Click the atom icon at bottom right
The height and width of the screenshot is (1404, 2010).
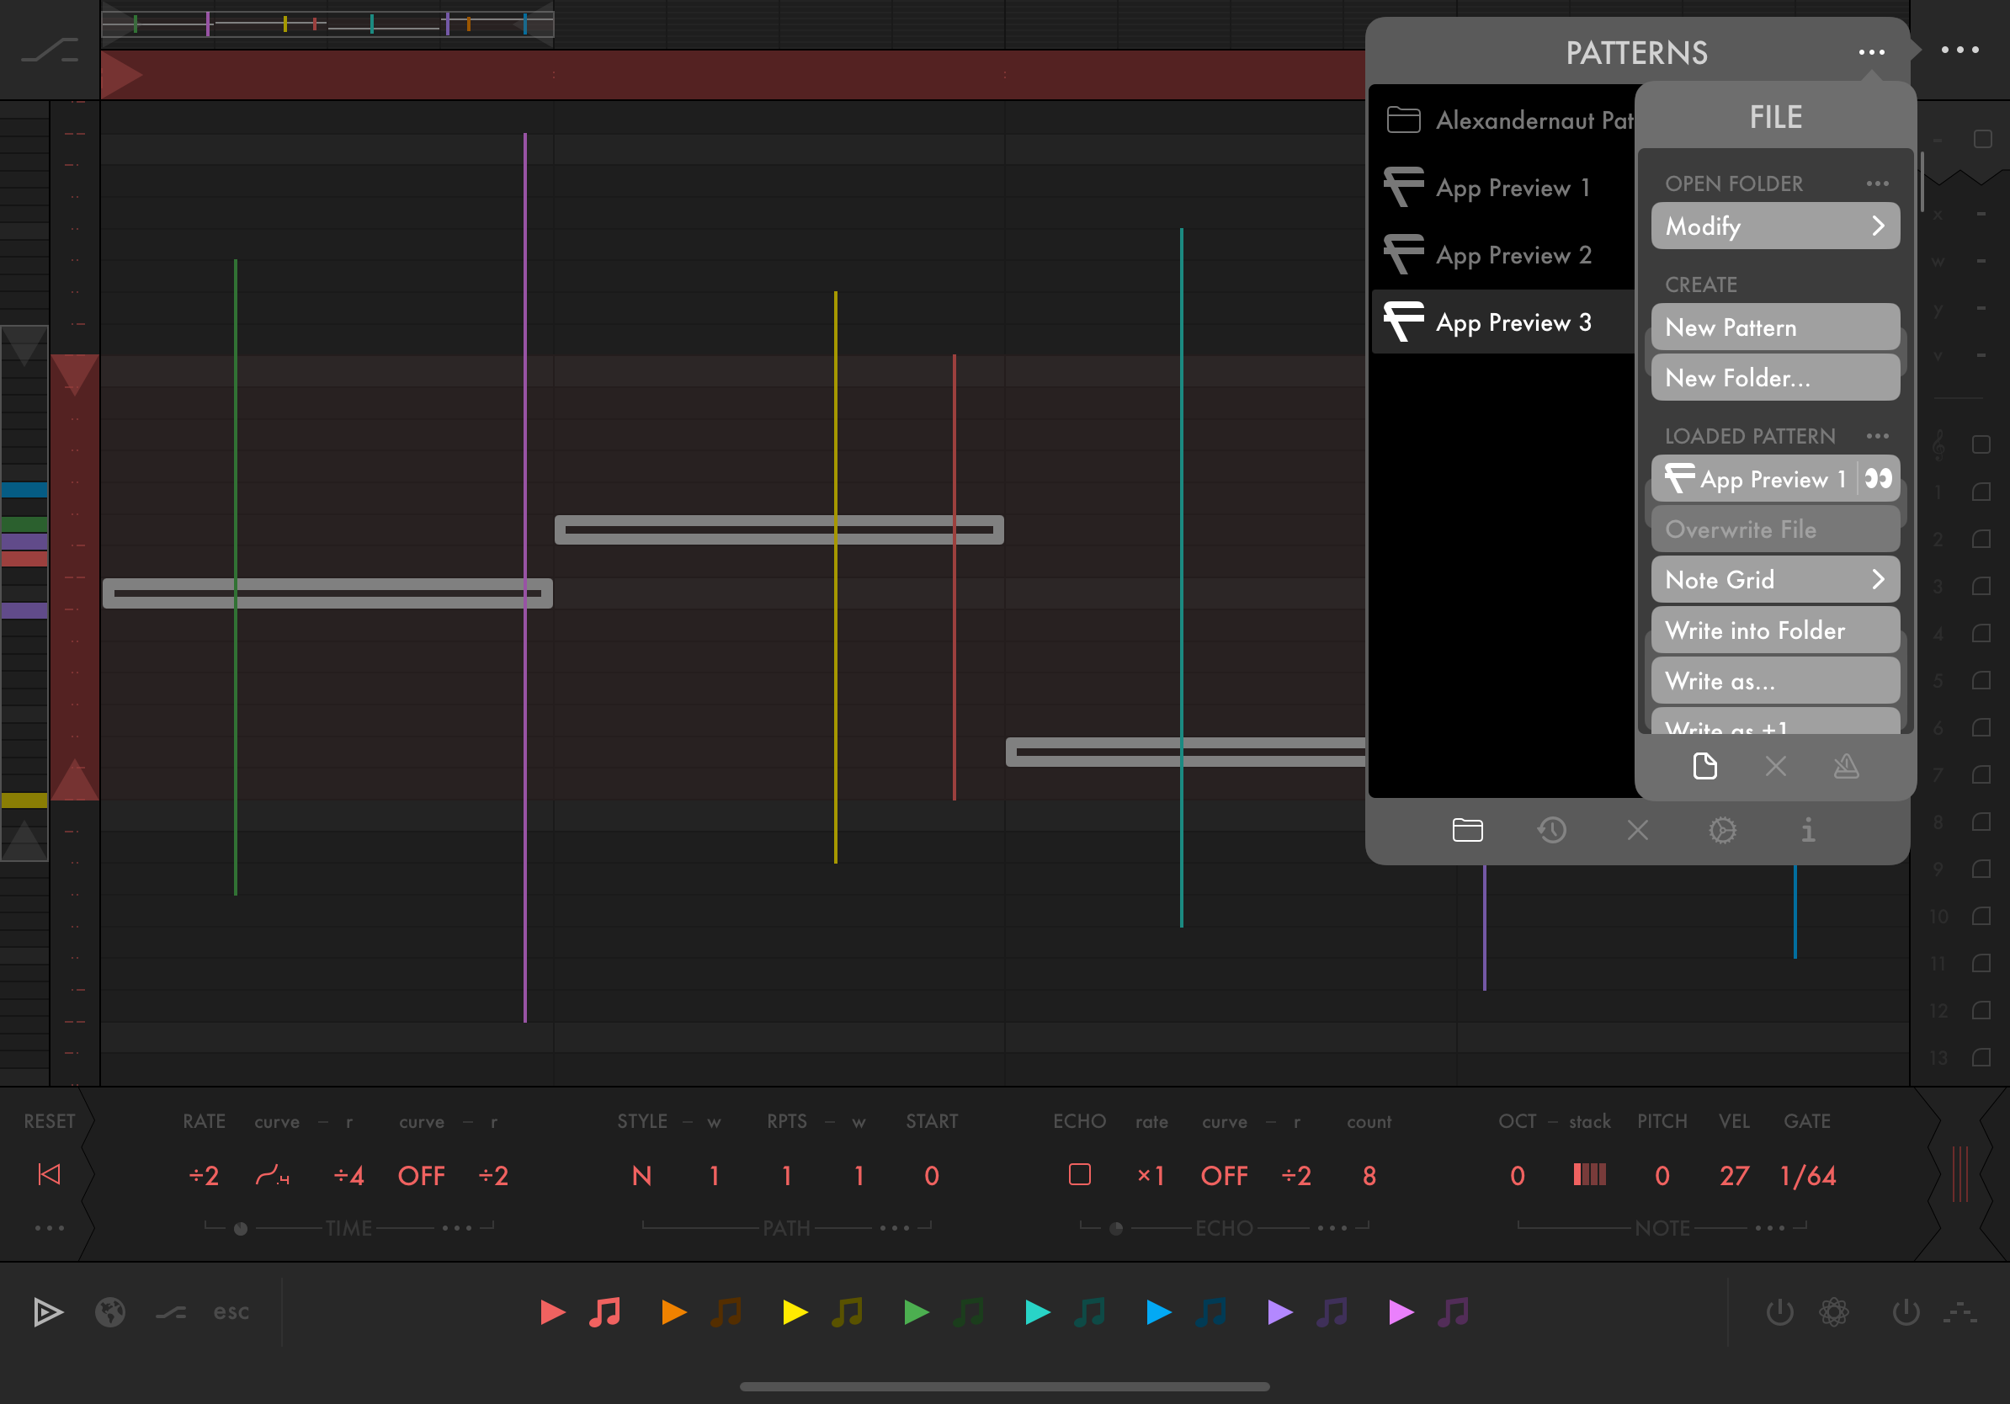click(x=1834, y=1312)
